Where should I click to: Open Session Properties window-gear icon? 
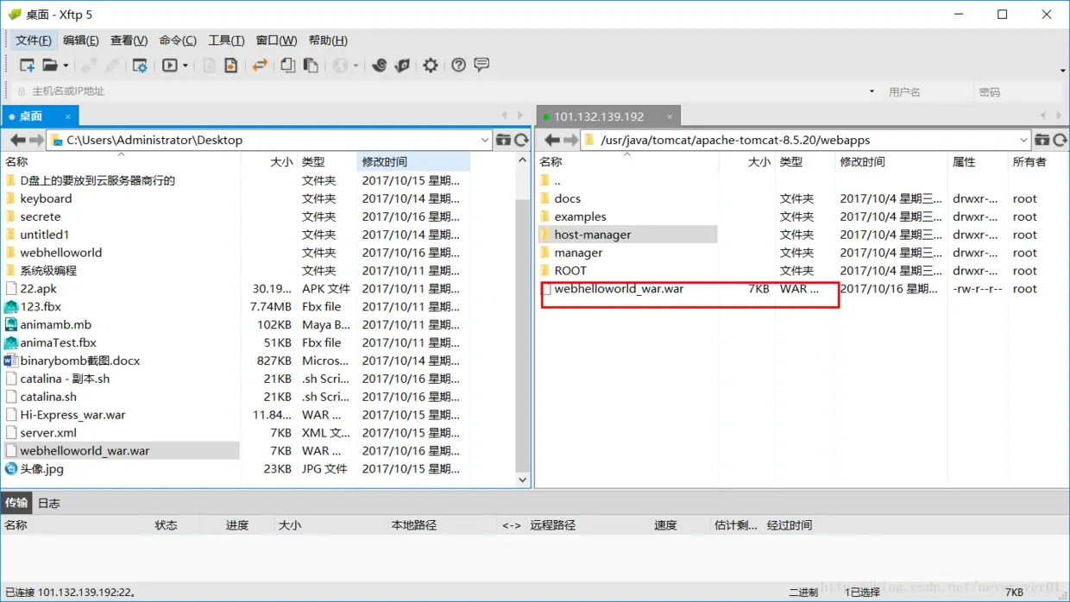click(x=140, y=66)
